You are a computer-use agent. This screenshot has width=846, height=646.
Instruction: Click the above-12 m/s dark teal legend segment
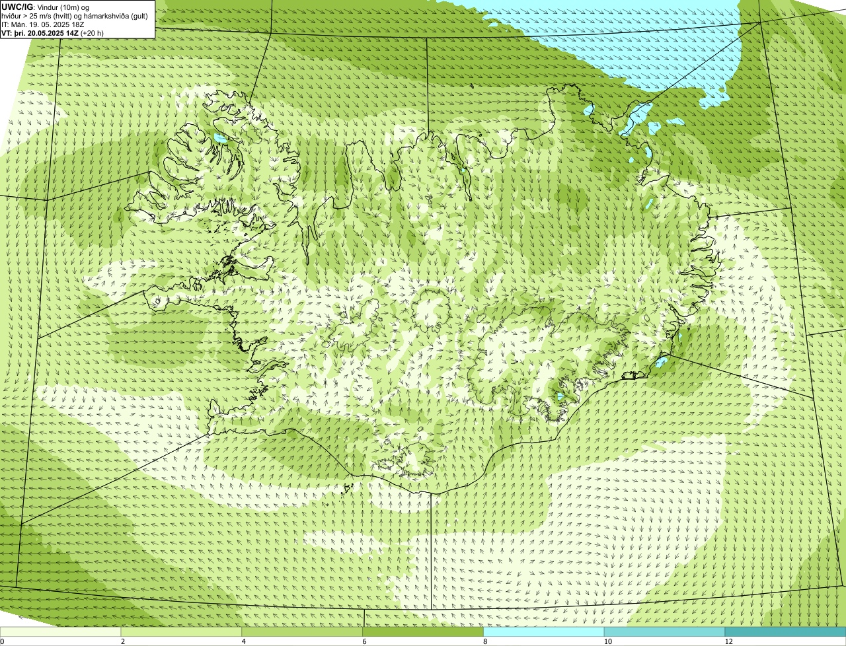(x=786, y=631)
